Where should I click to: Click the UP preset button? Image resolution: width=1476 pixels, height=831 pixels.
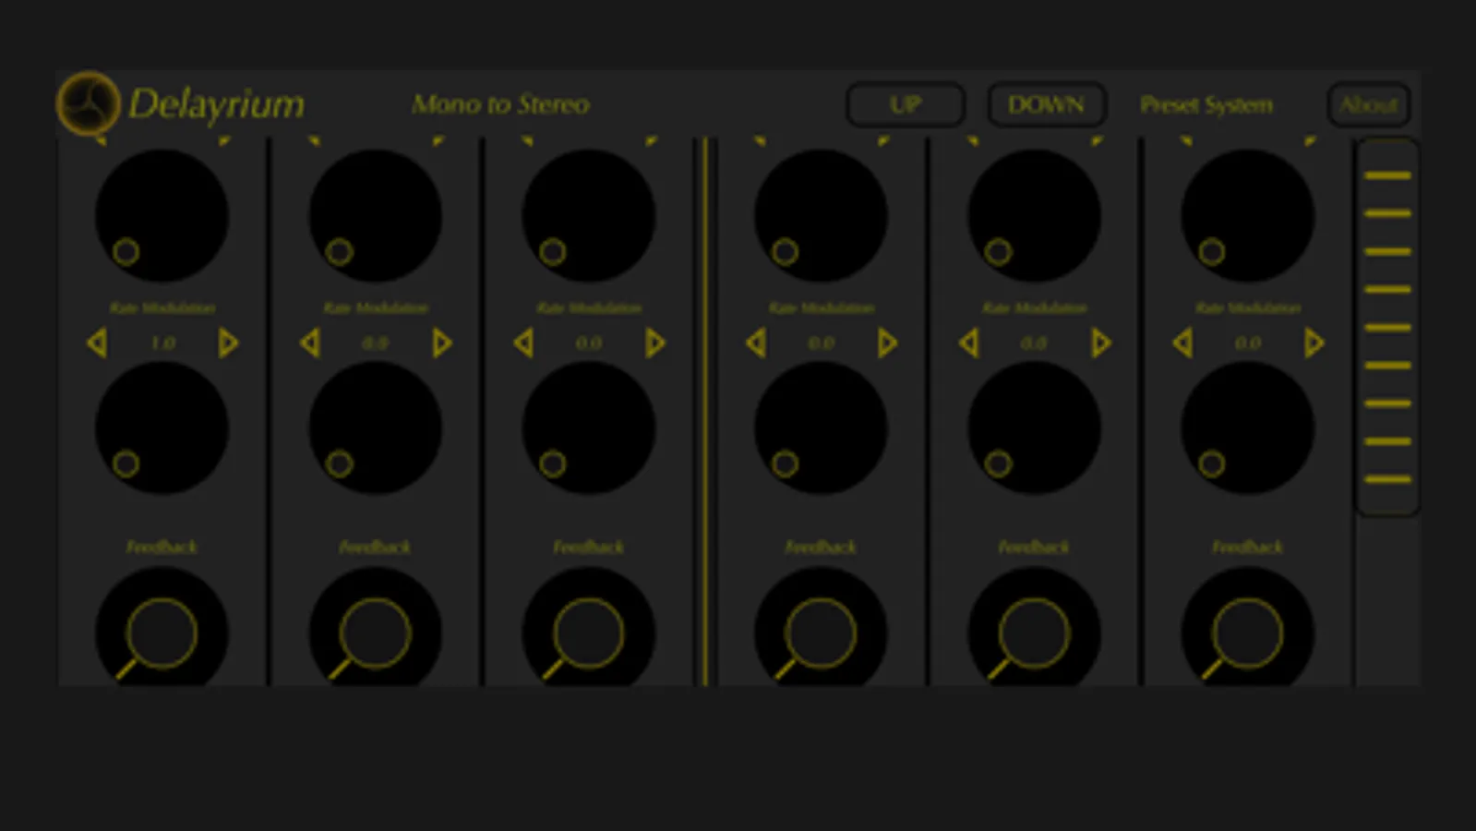coord(906,104)
